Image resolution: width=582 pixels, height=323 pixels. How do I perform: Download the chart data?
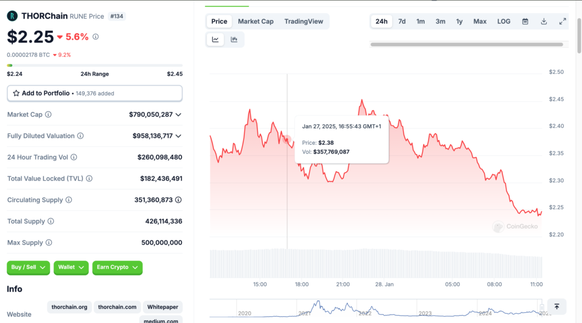[x=544, y=22]
